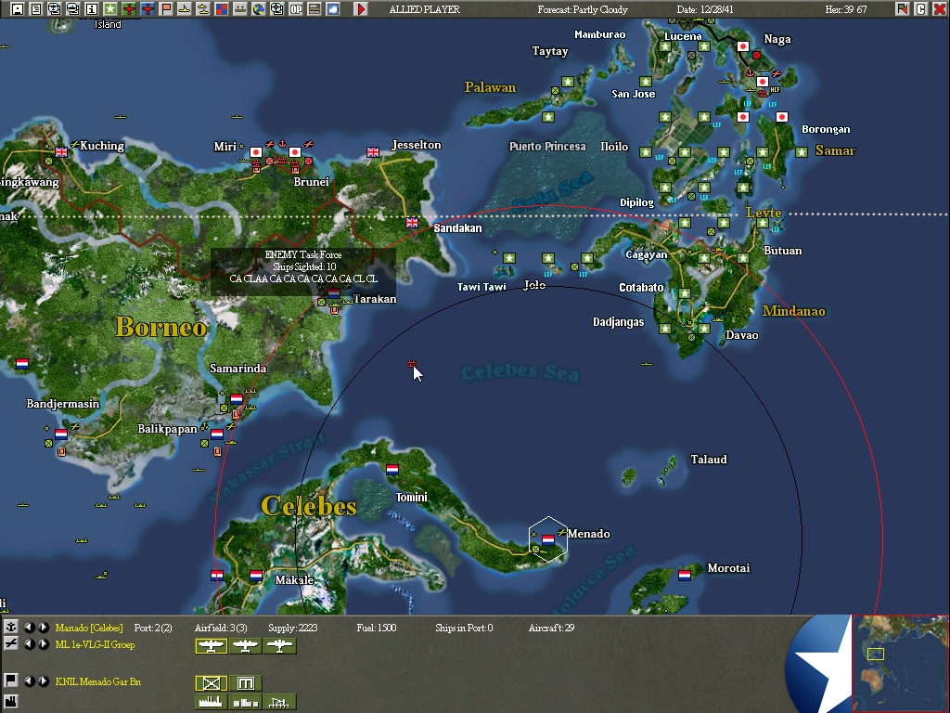Click the red enemy task force marker in Celebes Sea
950x713 pixels.
pos(411,364)
